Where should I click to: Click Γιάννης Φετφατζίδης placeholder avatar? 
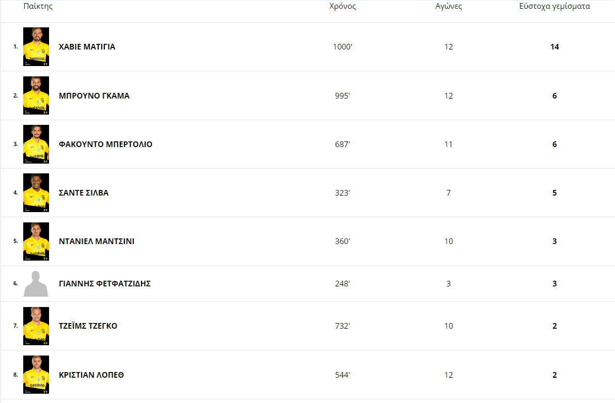[36, 283]
